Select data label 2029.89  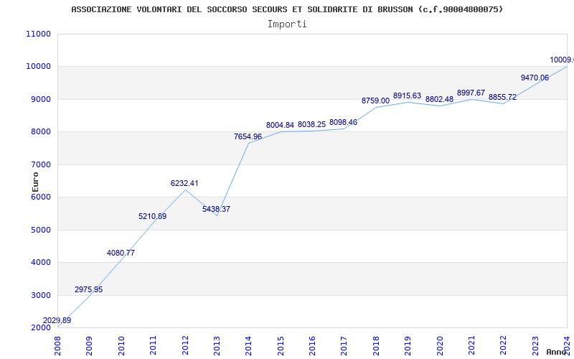click(57, 320)
